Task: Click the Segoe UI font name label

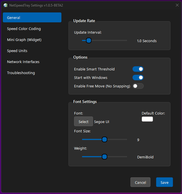Action: 102,122
